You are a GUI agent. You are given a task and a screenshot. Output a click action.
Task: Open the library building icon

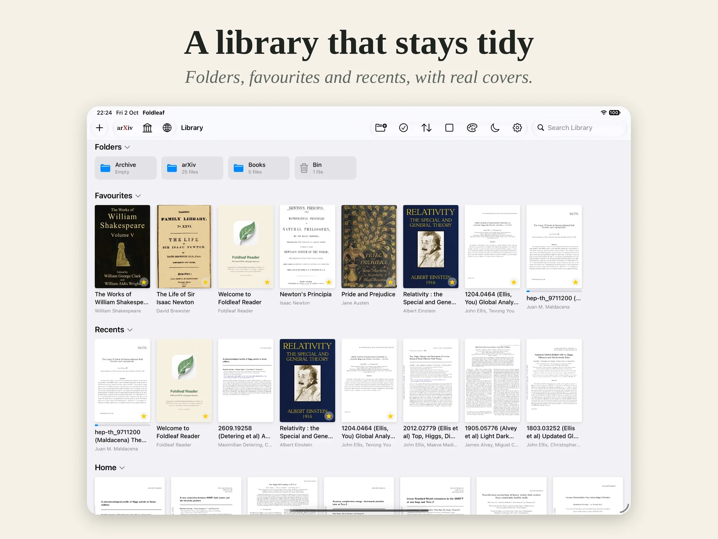pos(147,128)
